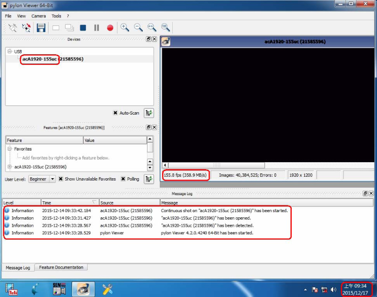Open the Camera menu
Viewport: 377px width, 297px height.
[x=39, y=16]
